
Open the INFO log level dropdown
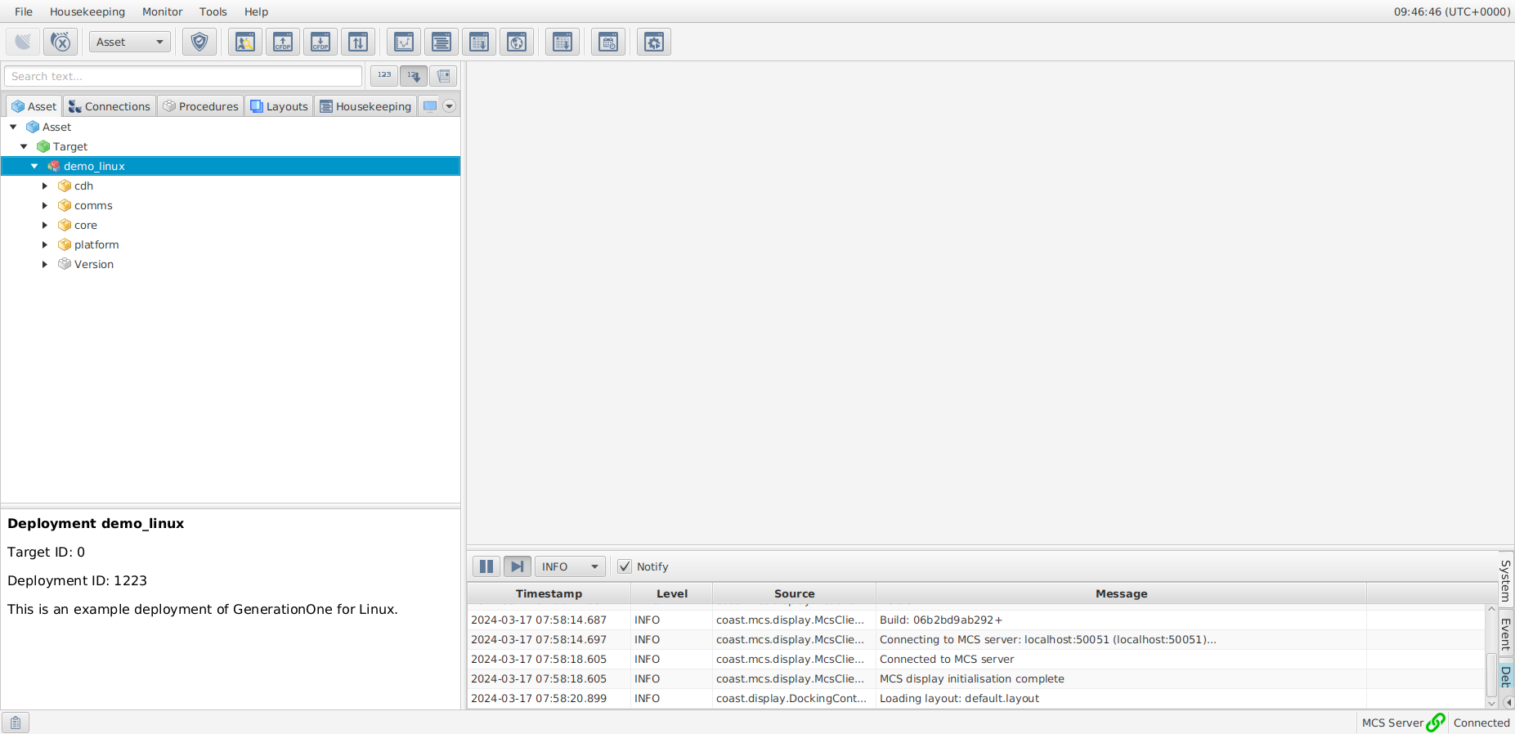click(x=570, y=566)
